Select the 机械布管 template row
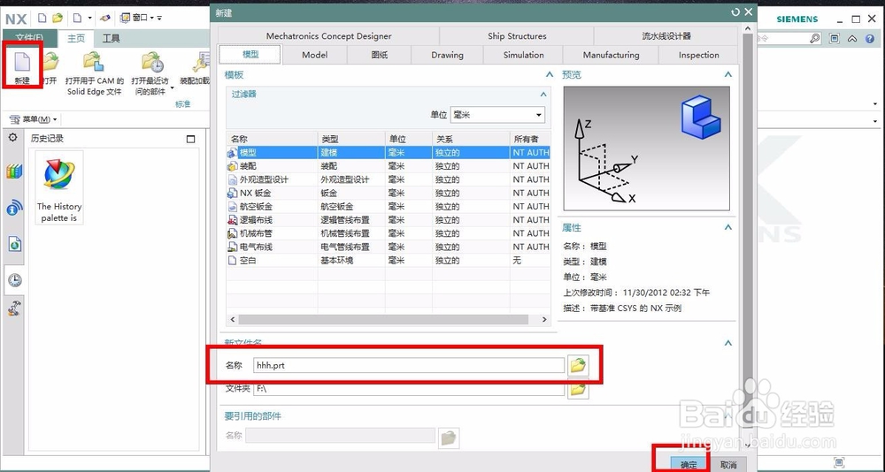This screenshot has width=885, height=472. click(x=388, y=233)
